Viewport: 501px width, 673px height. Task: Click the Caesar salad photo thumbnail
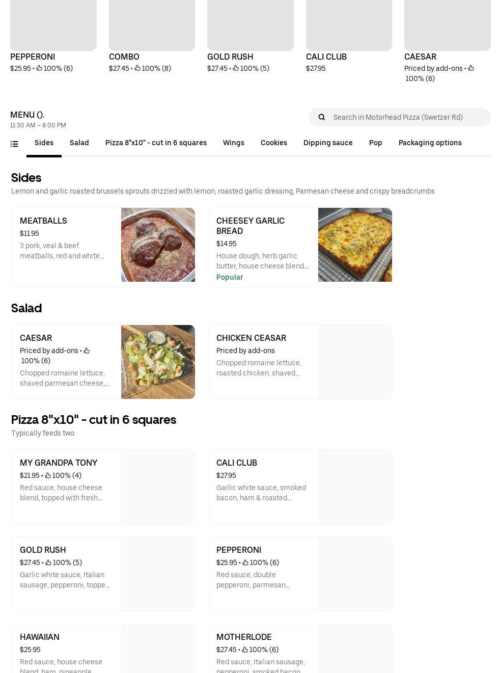(x=158, y=362)
